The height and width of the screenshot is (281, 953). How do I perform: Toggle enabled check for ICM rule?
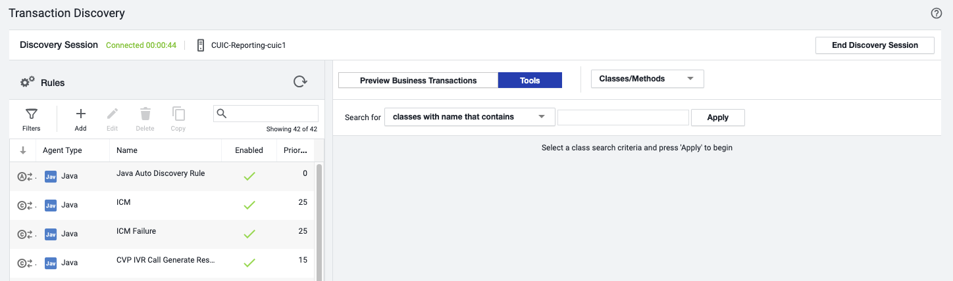tap(249, 205)
